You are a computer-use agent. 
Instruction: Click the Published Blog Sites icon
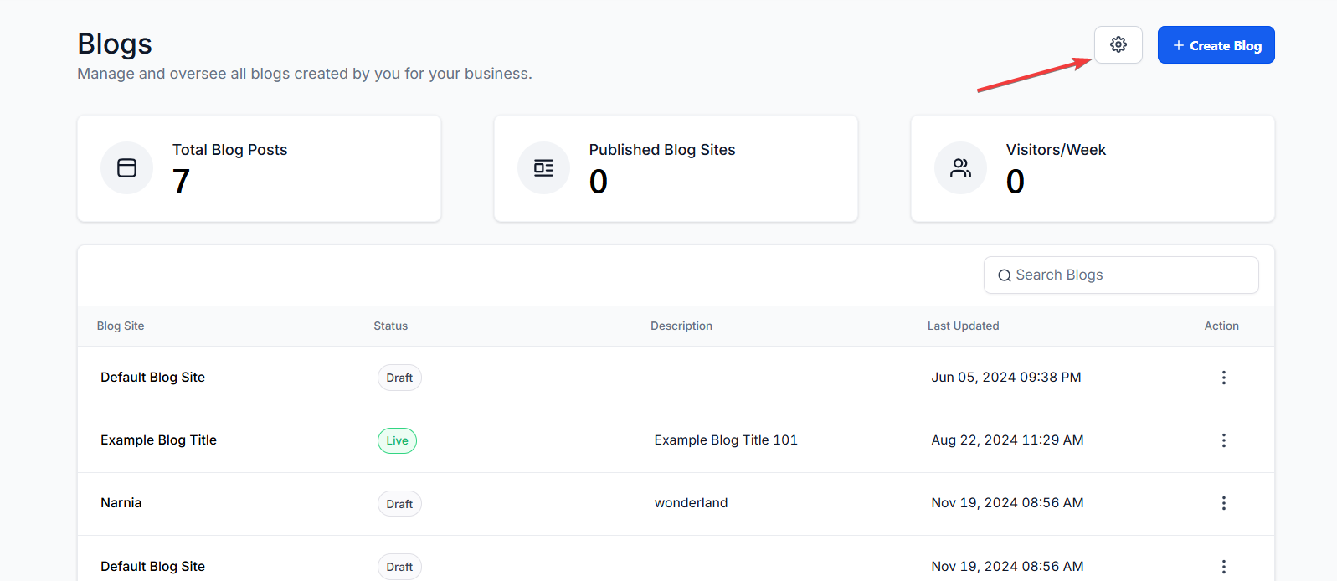point(543,167)
